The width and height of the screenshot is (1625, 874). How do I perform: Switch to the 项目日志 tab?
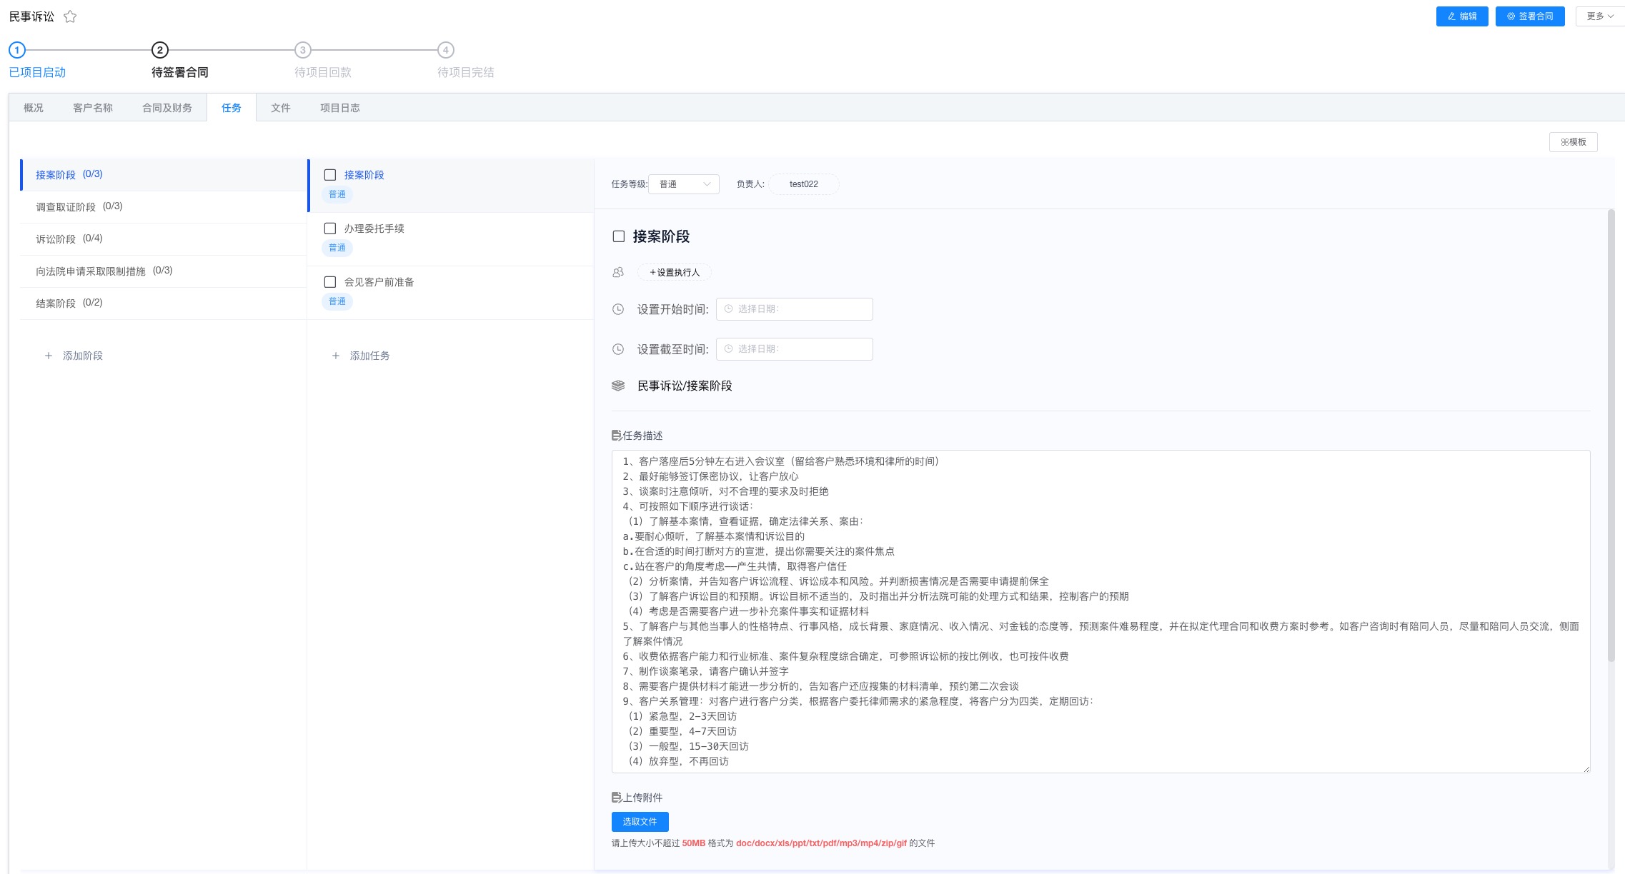point(339,108)
